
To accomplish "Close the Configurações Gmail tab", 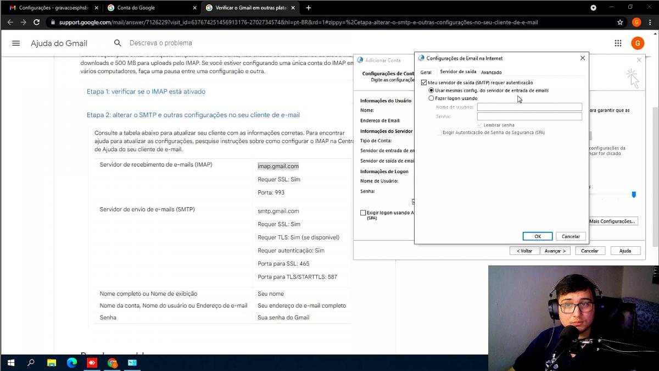I will (97, 8).
